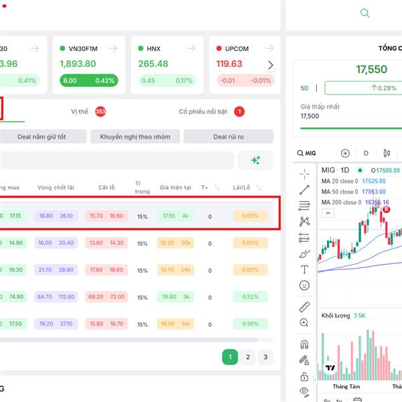Open UPCOM index arrow icon
This screenshot has height=402, width=402.
click(269, 48)
